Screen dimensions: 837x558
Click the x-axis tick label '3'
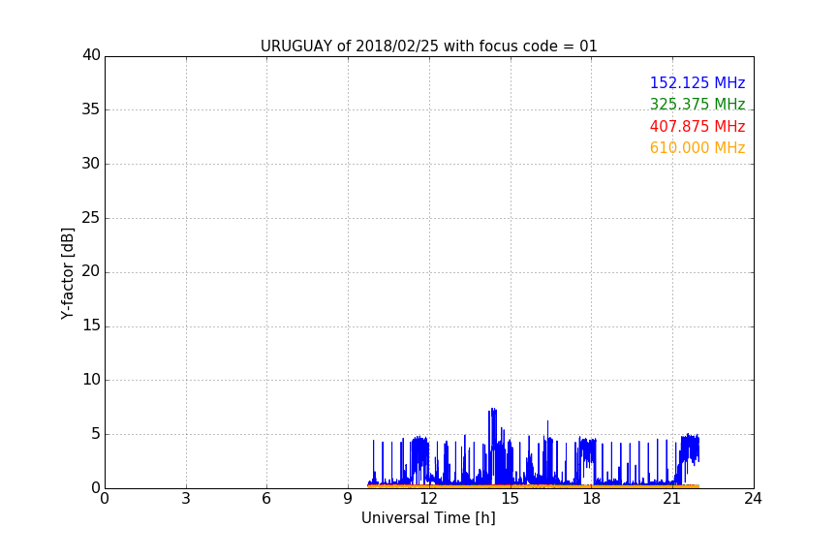pyautogui.click(x=186, y=499)
